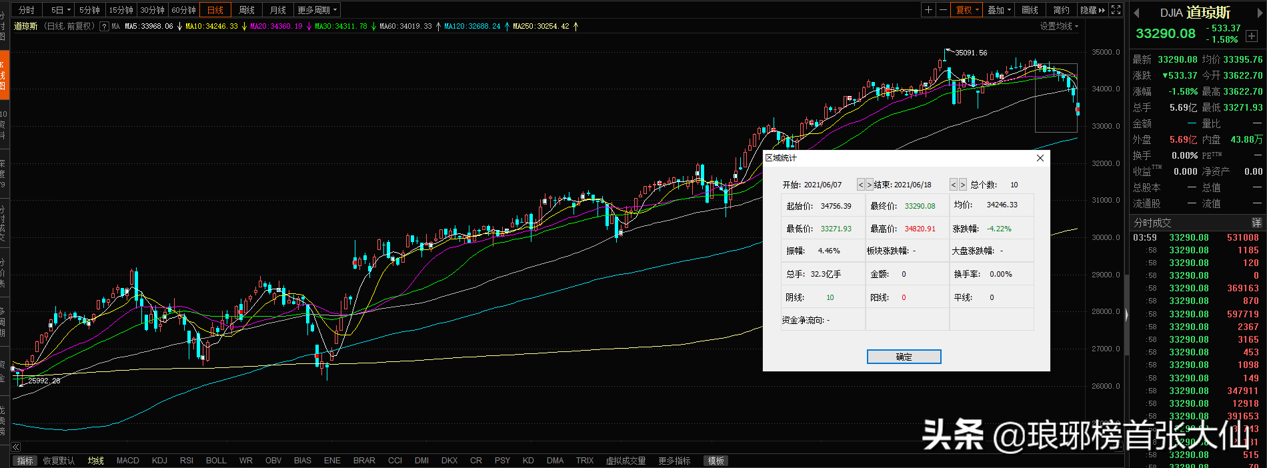Screen dimensions: 1267x468
Task: Select the DMI indicator
Action: coord(422,461)
